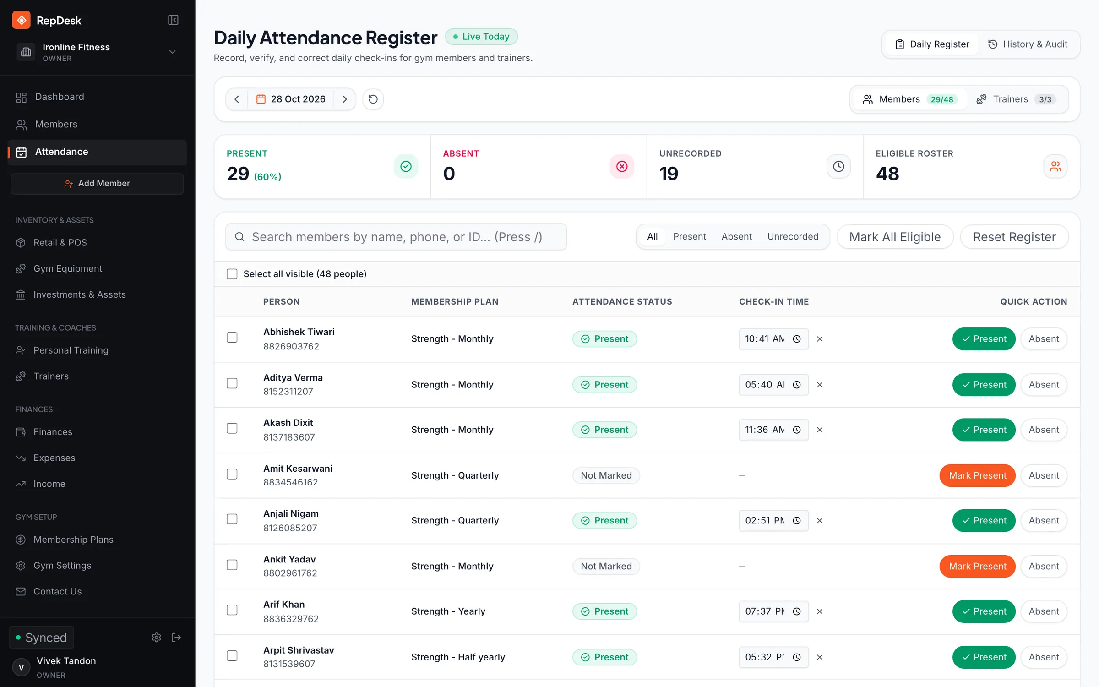Edit Arif Khan's 07:37 check-in time
The width and height of the screenshot is (1099, 687).
click(x=773, y=611)
